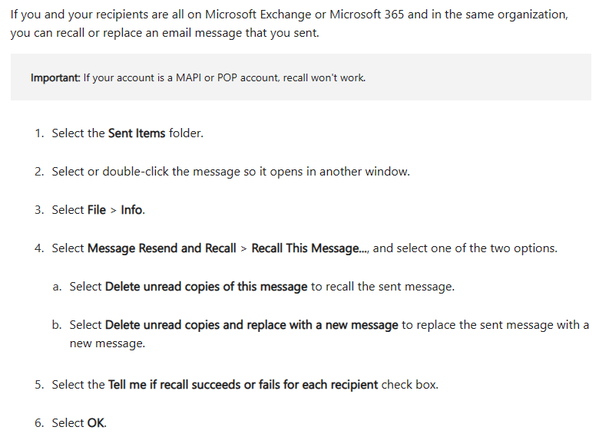Click the 'check box' words in step 5

pyautogui.click(x=409, y=384)
